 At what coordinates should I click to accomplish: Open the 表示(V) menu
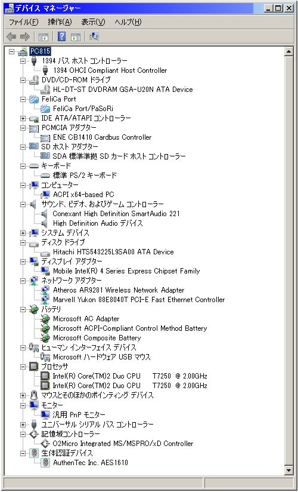tap(94, 22)
